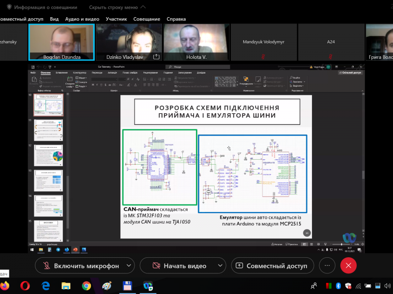Open the Участник menu
393x294 pixels.
pyautogui.click(x=116, y=19)
